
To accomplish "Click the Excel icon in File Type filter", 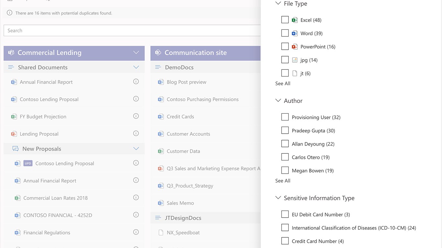I will tap(294, 20).
